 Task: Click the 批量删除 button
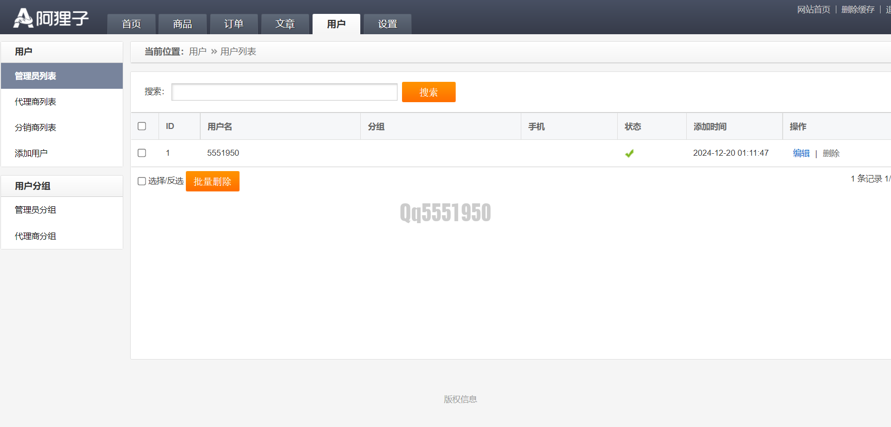(213, 181)
